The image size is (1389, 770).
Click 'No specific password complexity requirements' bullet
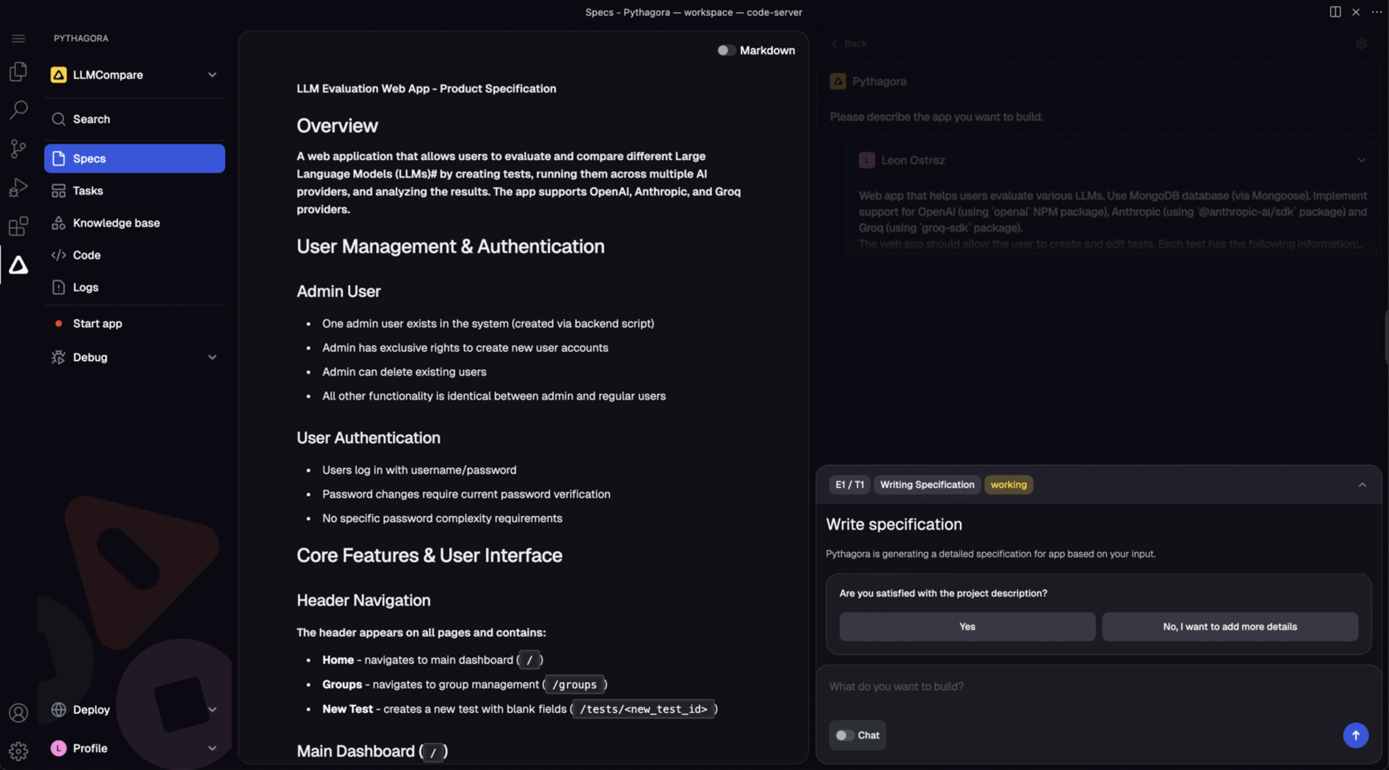(x=442, y=518)
